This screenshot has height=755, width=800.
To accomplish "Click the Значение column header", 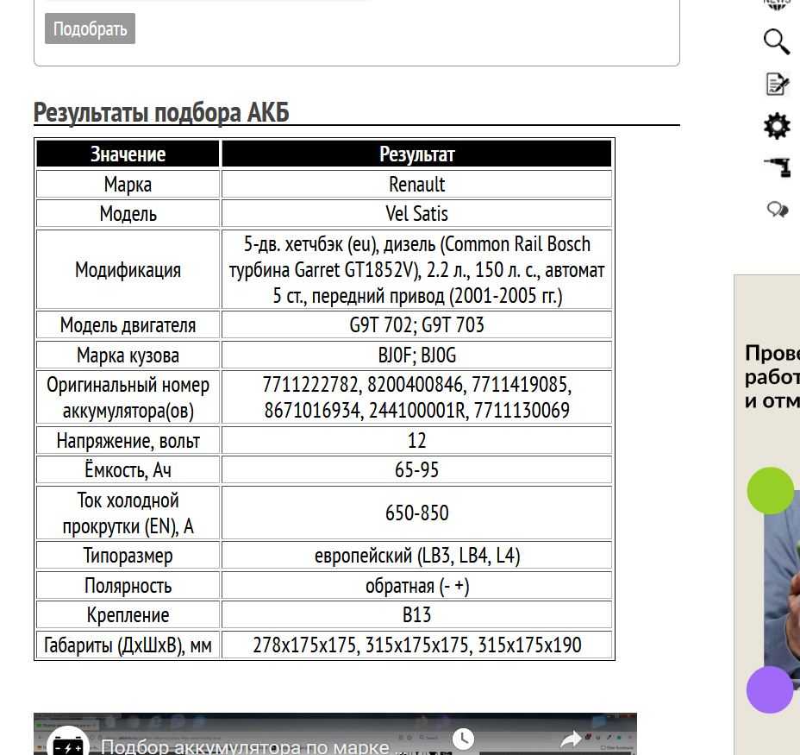I will 128,154.
